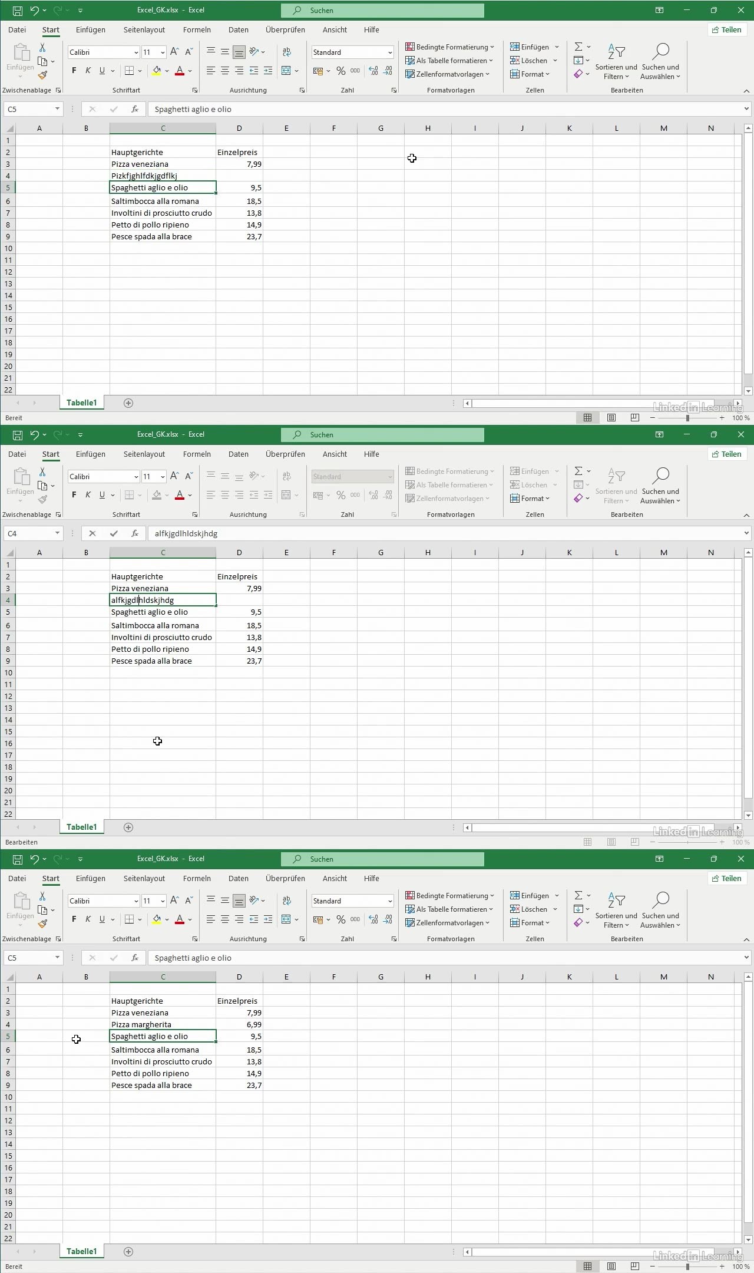Add new sheet in window containing Pizkfjghlfdkjgdflkj
754x1273 pixels.
128,403
